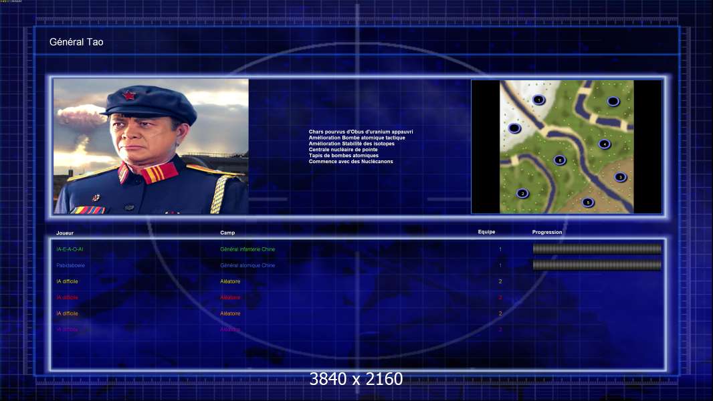The height and width of the screenshot is (401, 713).
Task: Select player Pabidabowie in the list
Action: pos(70,265)
